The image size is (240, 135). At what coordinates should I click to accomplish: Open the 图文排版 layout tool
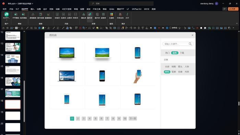point(40,16)
